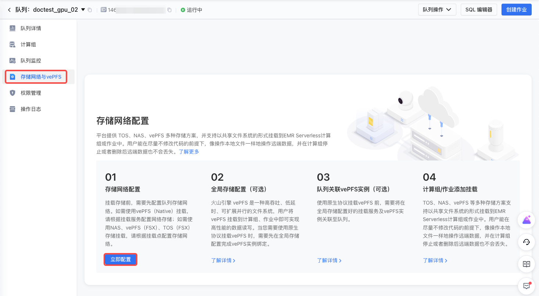
Task: Open the 操作日志 menu item
Action: tap(39, 109)
